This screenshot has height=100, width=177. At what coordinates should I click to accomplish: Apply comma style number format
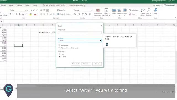coord(83,14)
